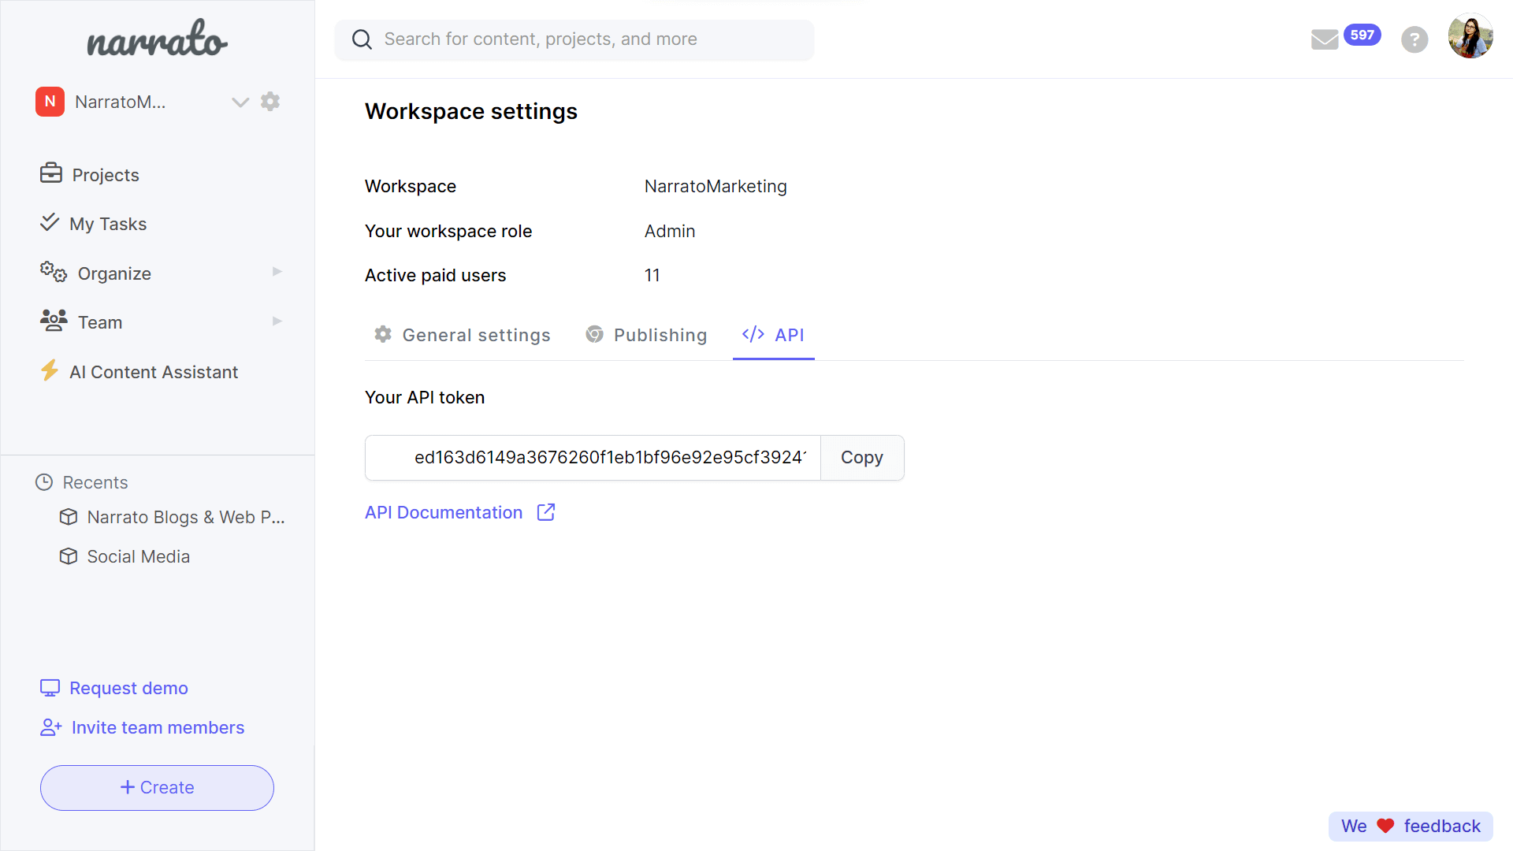The width and height of the screenshot is (1513, 851).
Task: Click the My Tasks checkmark icon
Action: click(x=50, y=222)
